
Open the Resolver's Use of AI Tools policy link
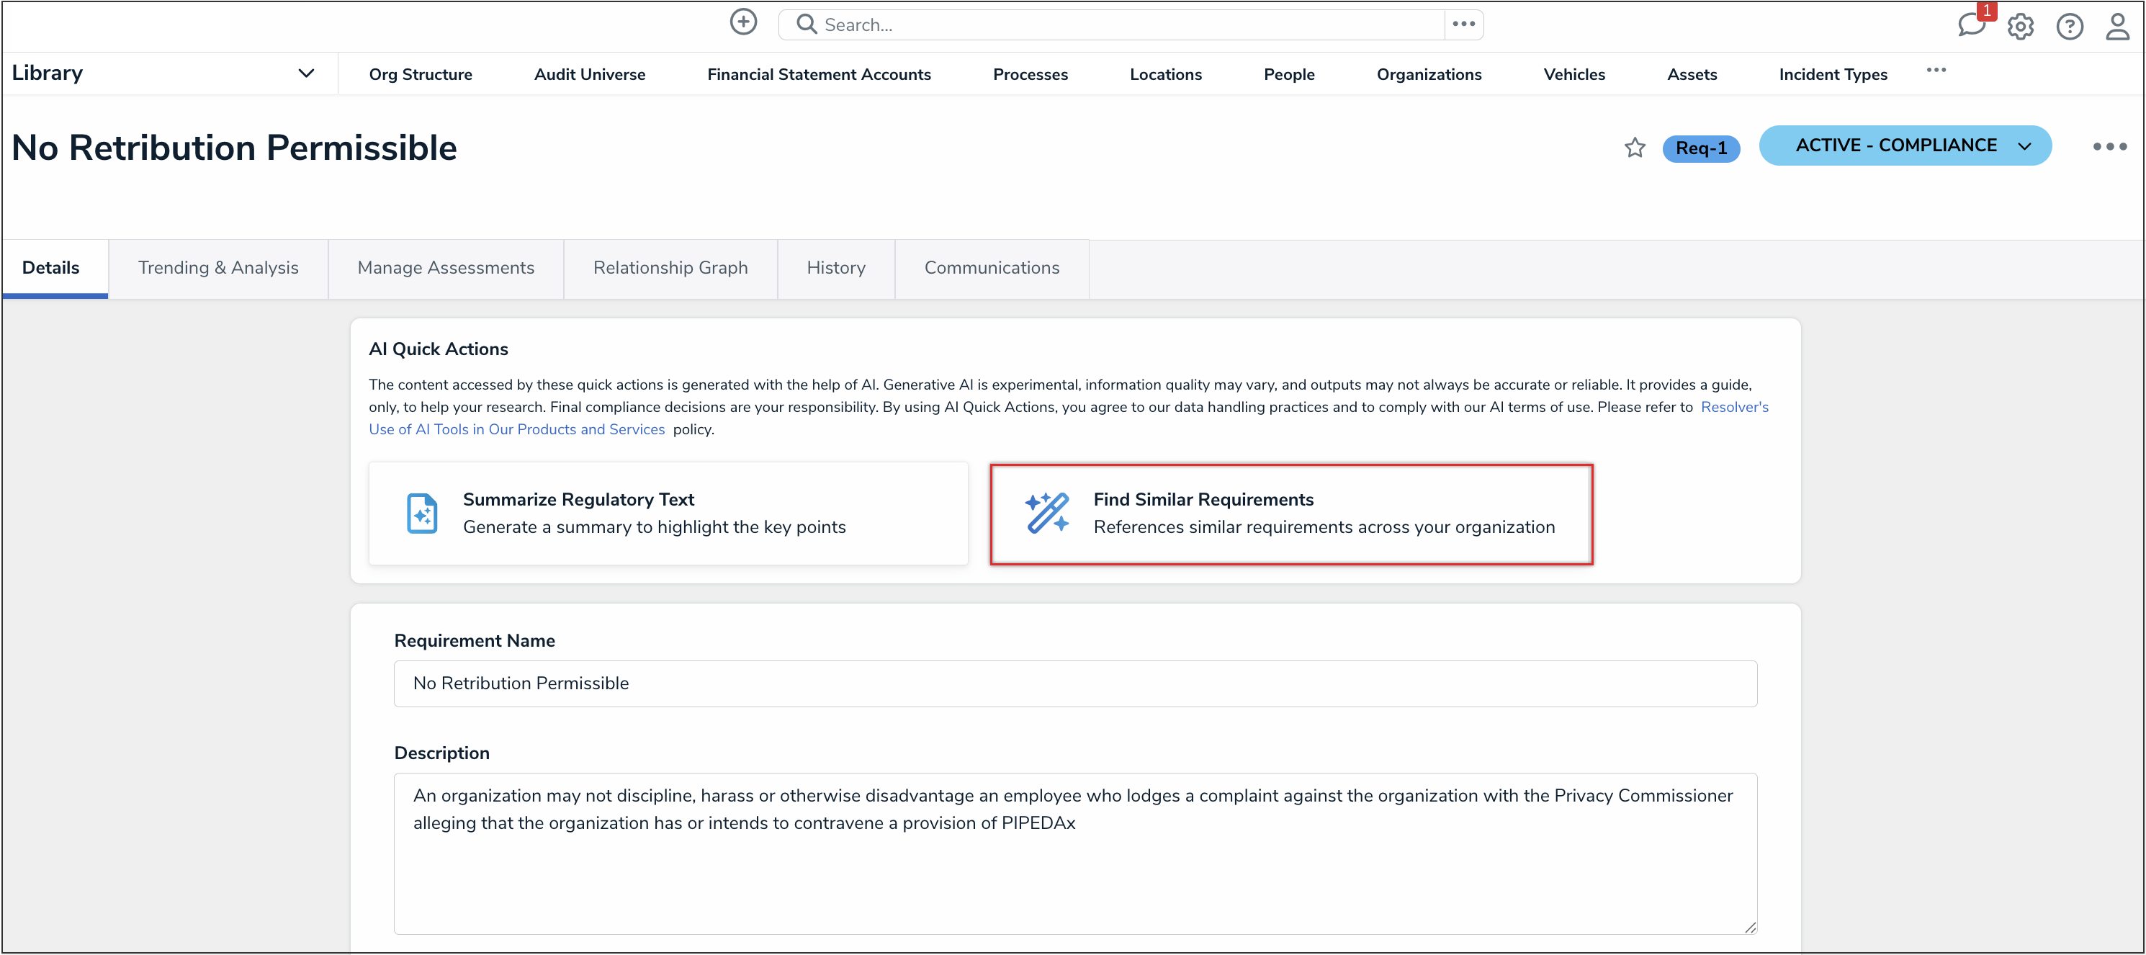[x=516, y=429]
